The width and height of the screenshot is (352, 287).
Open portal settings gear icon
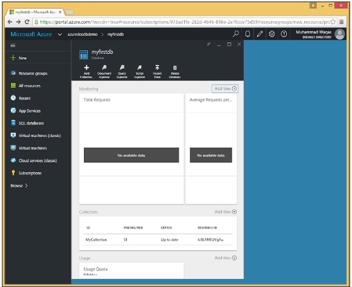coord(272,35)
